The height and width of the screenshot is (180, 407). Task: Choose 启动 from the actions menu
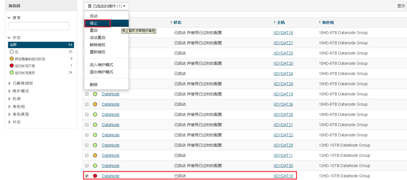106,16
